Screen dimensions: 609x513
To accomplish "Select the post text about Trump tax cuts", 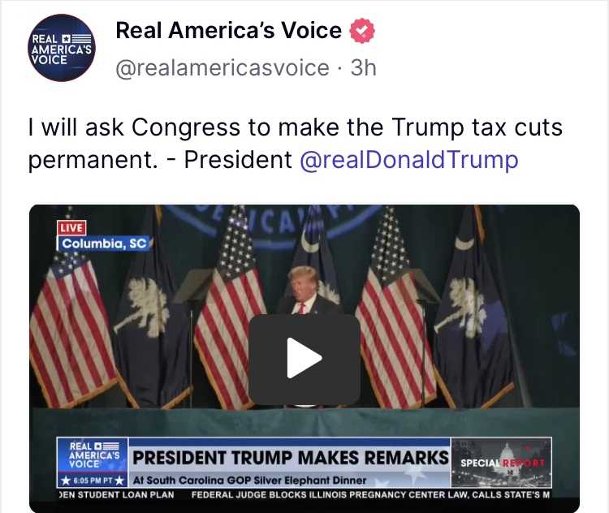I will point(296,144).
